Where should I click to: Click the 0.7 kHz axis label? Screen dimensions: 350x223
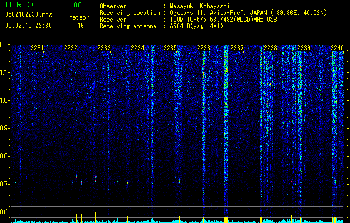point(4,184)
